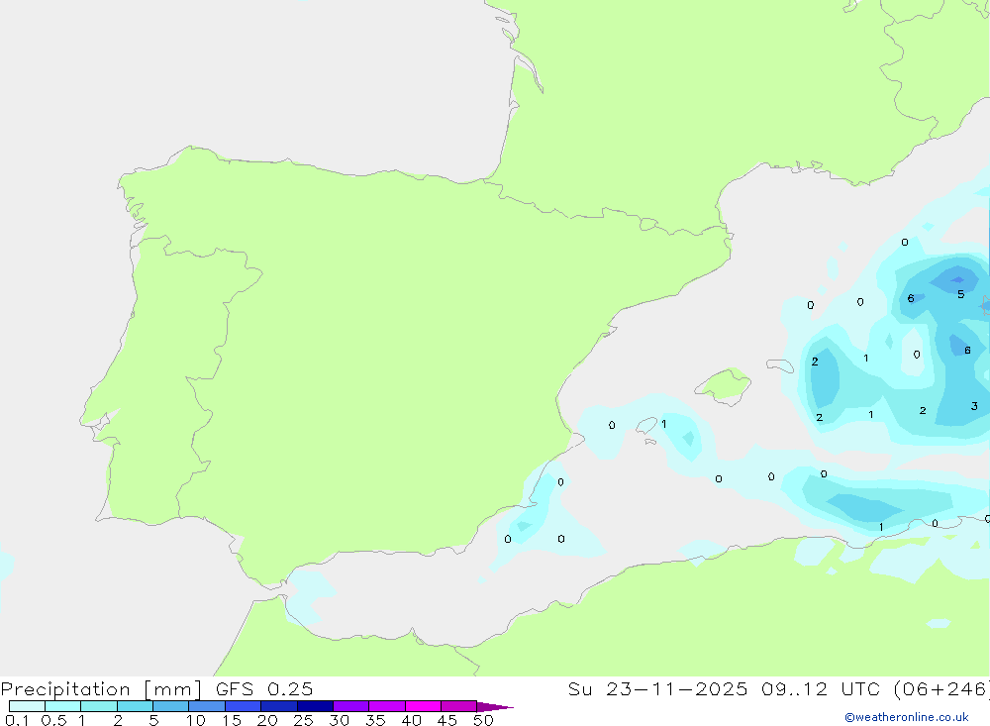Click the "50" legend scale label

click(x=483, y=720)
